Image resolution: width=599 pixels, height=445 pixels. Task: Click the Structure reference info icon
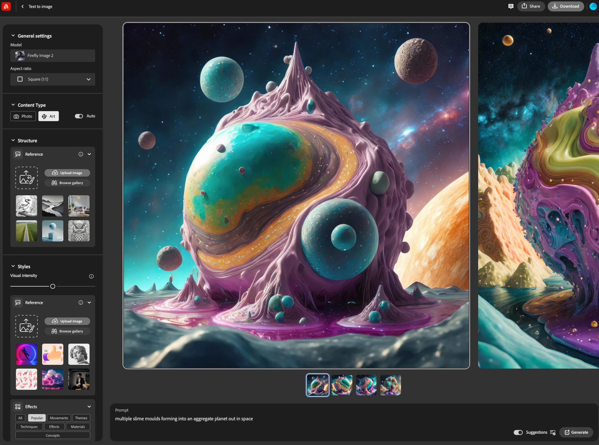click(81, 154)
